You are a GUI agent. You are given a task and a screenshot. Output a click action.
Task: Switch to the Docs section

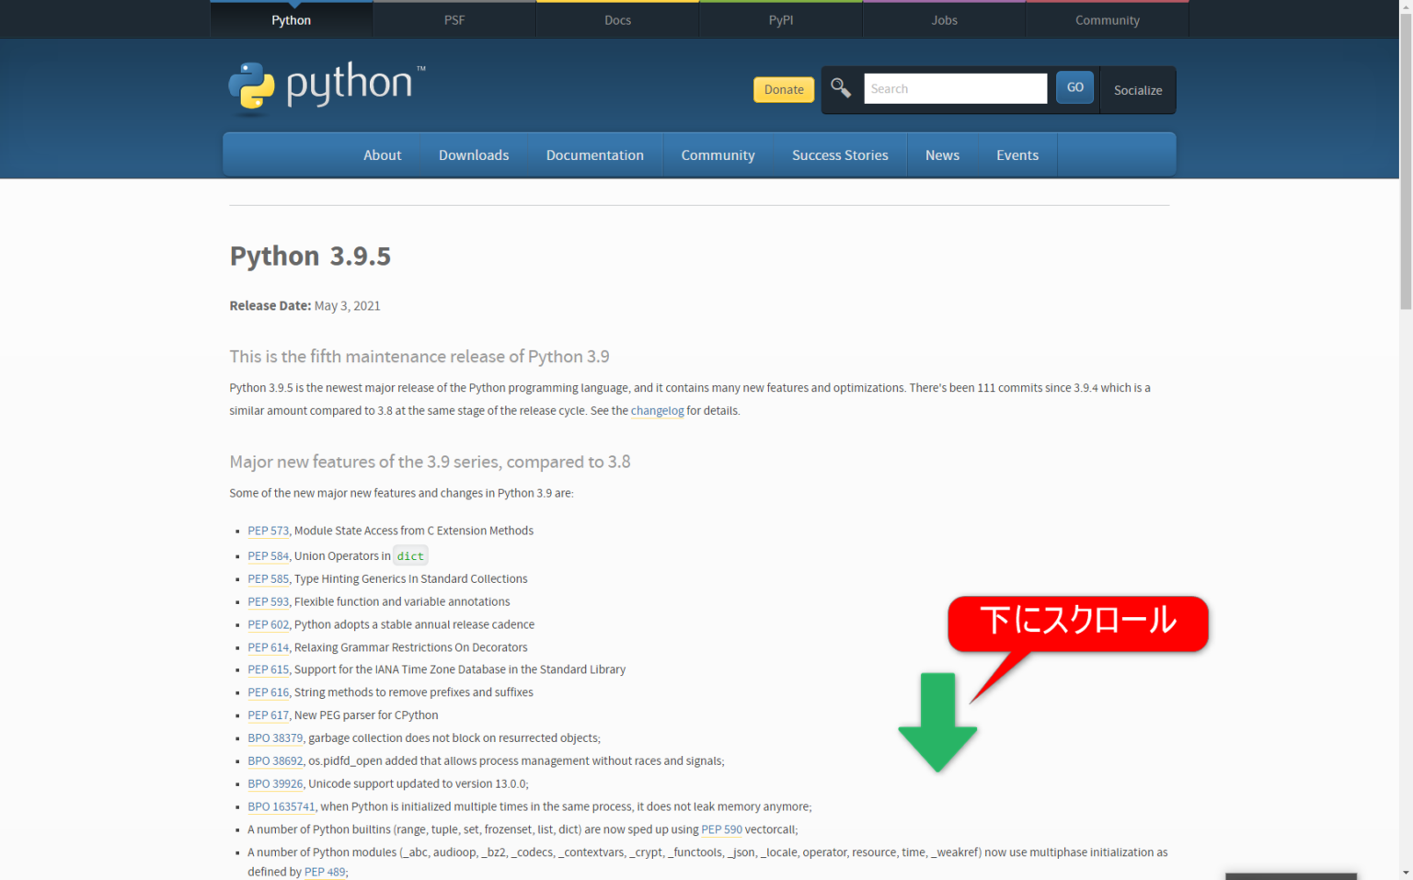[x=616, y=19]
